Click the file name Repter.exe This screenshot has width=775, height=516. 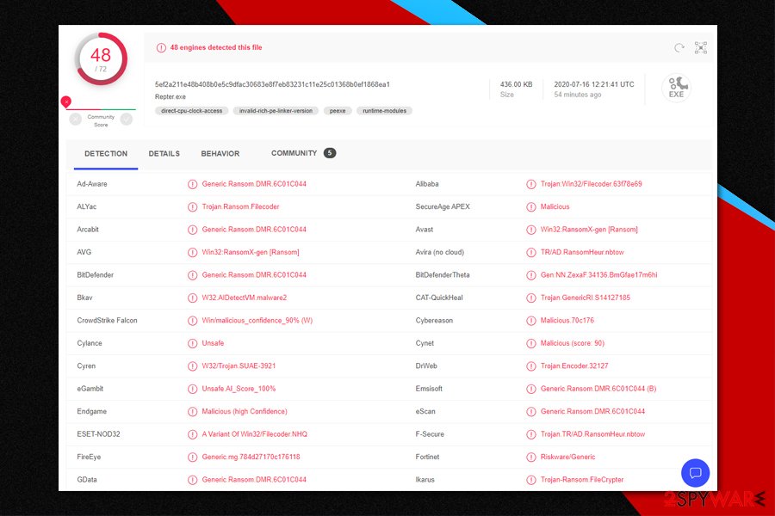click(x=170, y=97)
